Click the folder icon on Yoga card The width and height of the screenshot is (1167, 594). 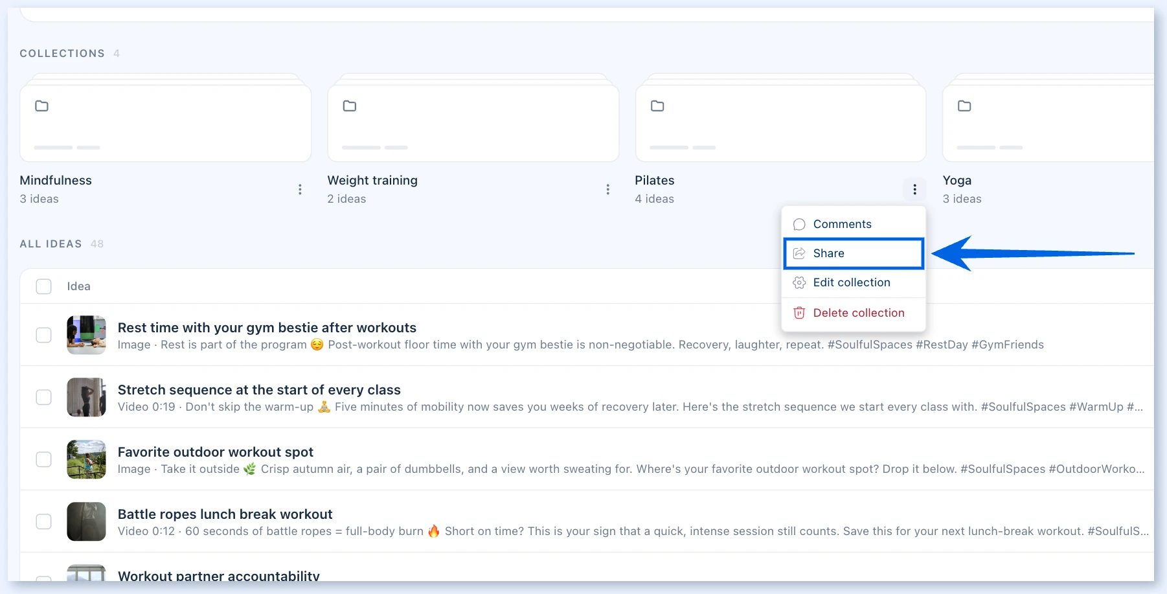(964, 106)
